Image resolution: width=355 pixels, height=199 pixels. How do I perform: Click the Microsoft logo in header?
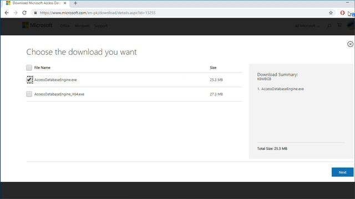point(37,25)
